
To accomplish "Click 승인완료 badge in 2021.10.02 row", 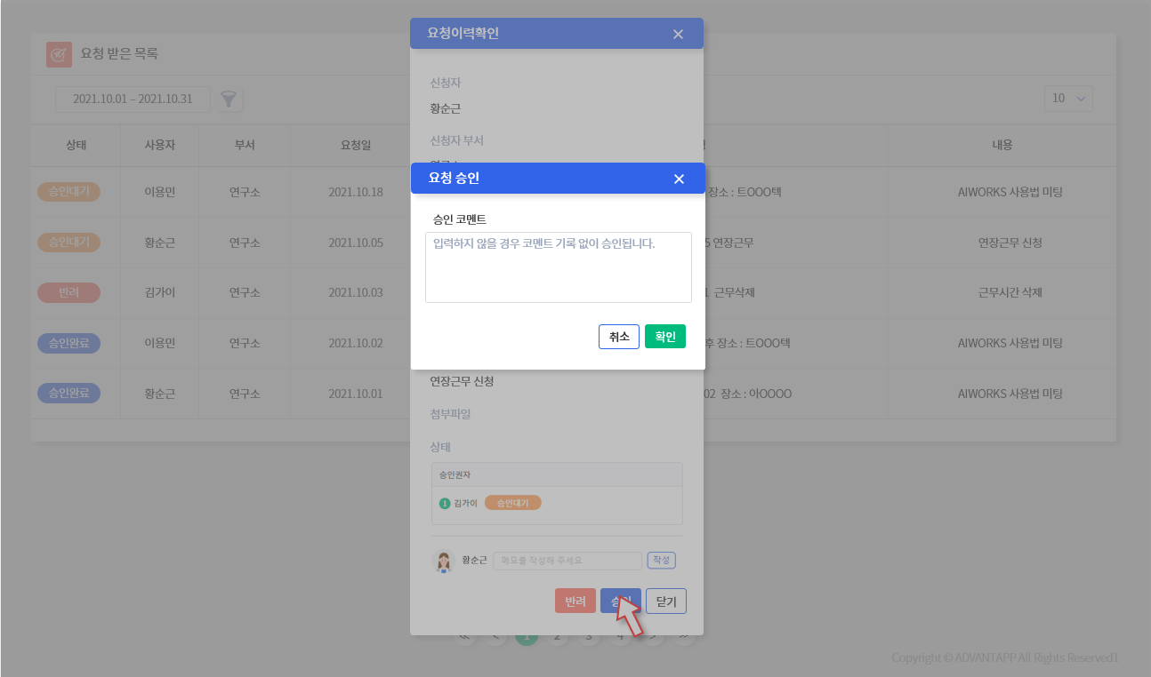I will 68,343.
